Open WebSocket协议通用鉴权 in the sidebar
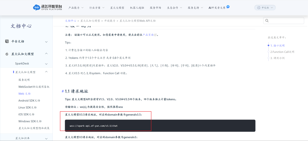Viewport: 308px width, 141px height. click(34, 87)
